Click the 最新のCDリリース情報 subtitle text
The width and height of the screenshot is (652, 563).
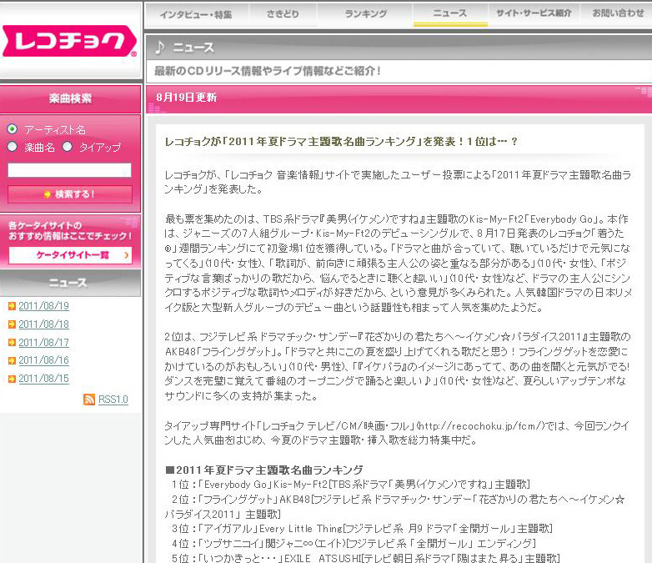click(268, 71)
